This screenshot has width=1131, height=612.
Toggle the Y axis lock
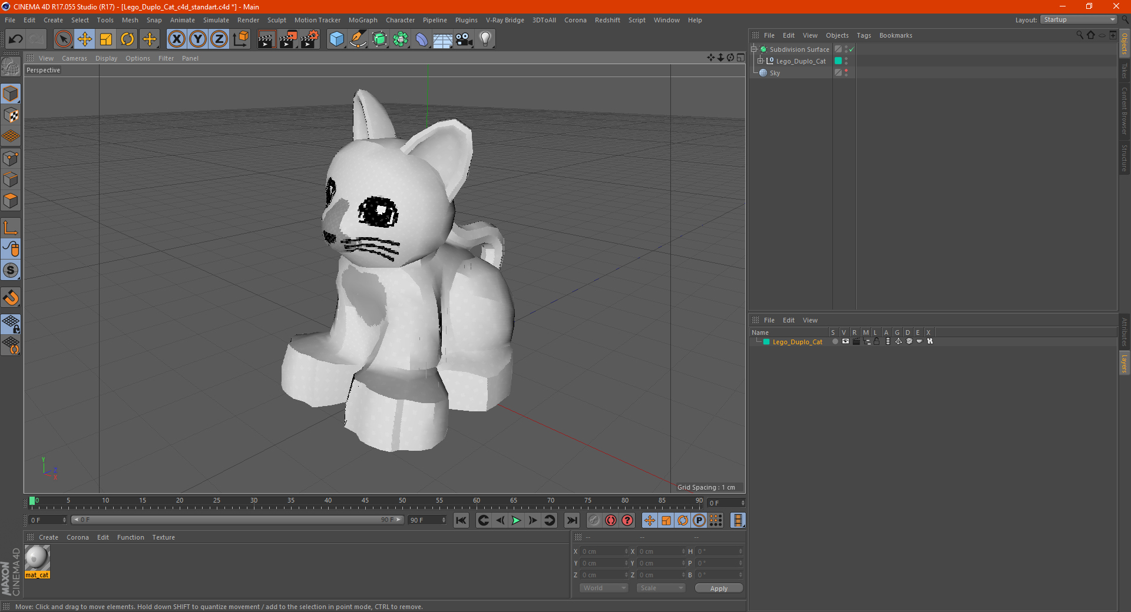click(x=198, y=39)
